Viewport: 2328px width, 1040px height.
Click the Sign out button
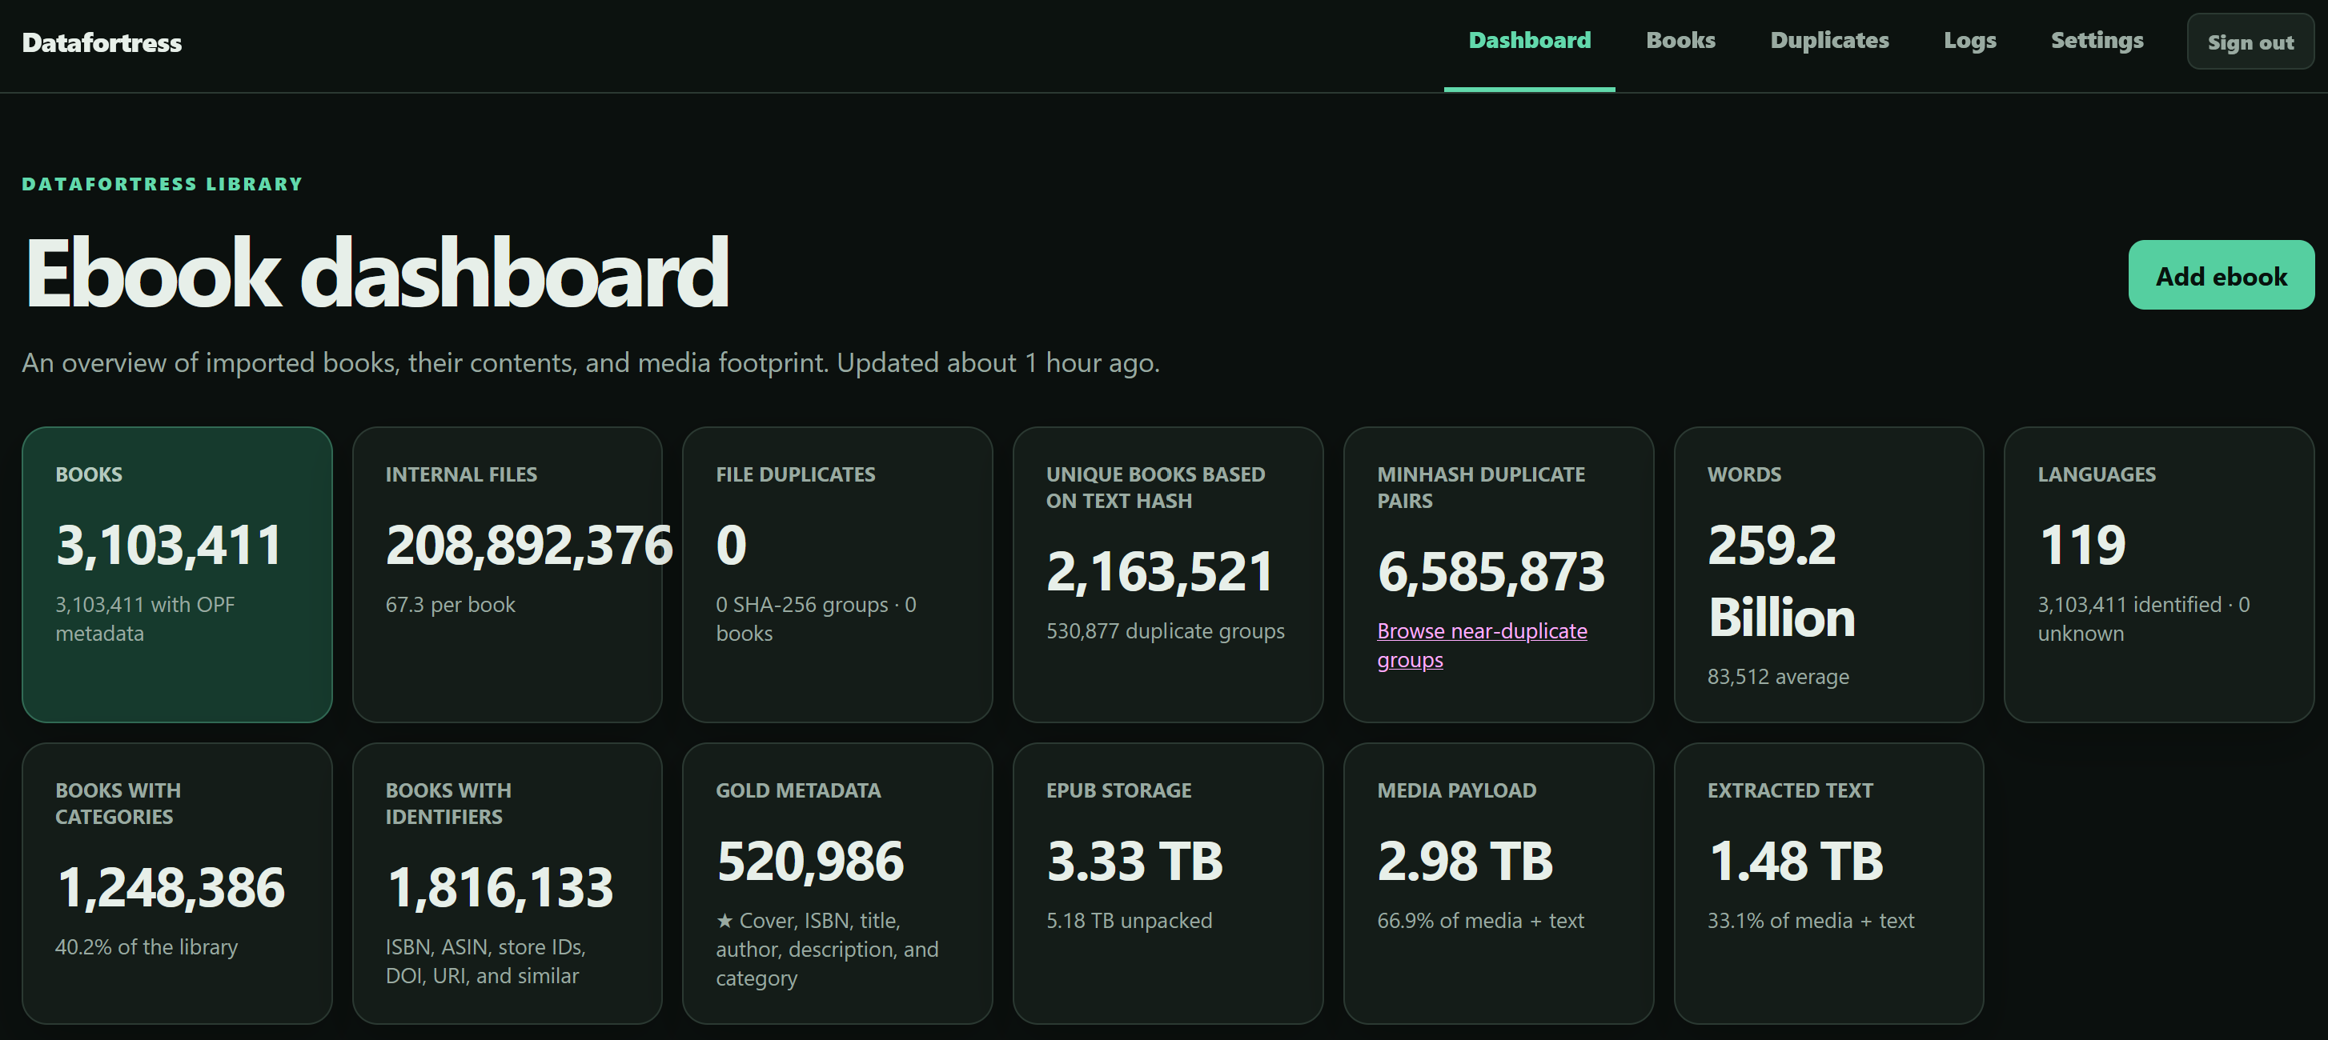coord(2250,42)
